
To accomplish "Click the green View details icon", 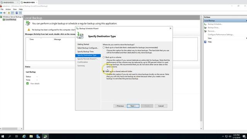I will tap(27, 83).
